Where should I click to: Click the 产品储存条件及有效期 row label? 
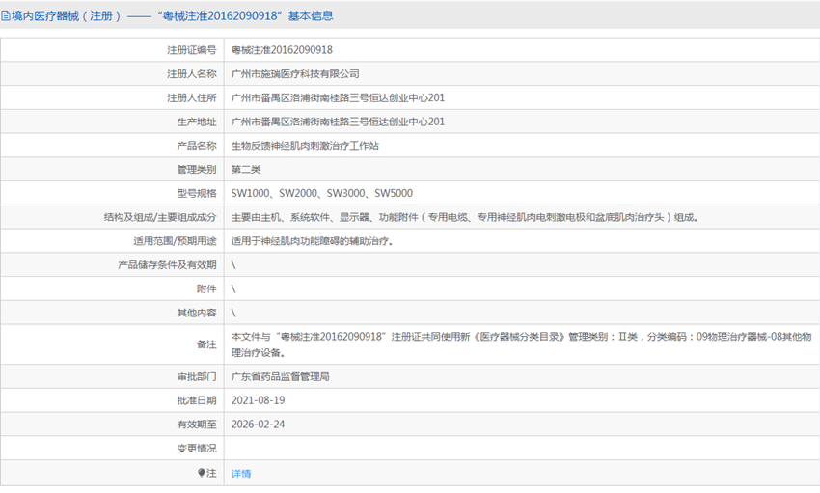(167, 265)
